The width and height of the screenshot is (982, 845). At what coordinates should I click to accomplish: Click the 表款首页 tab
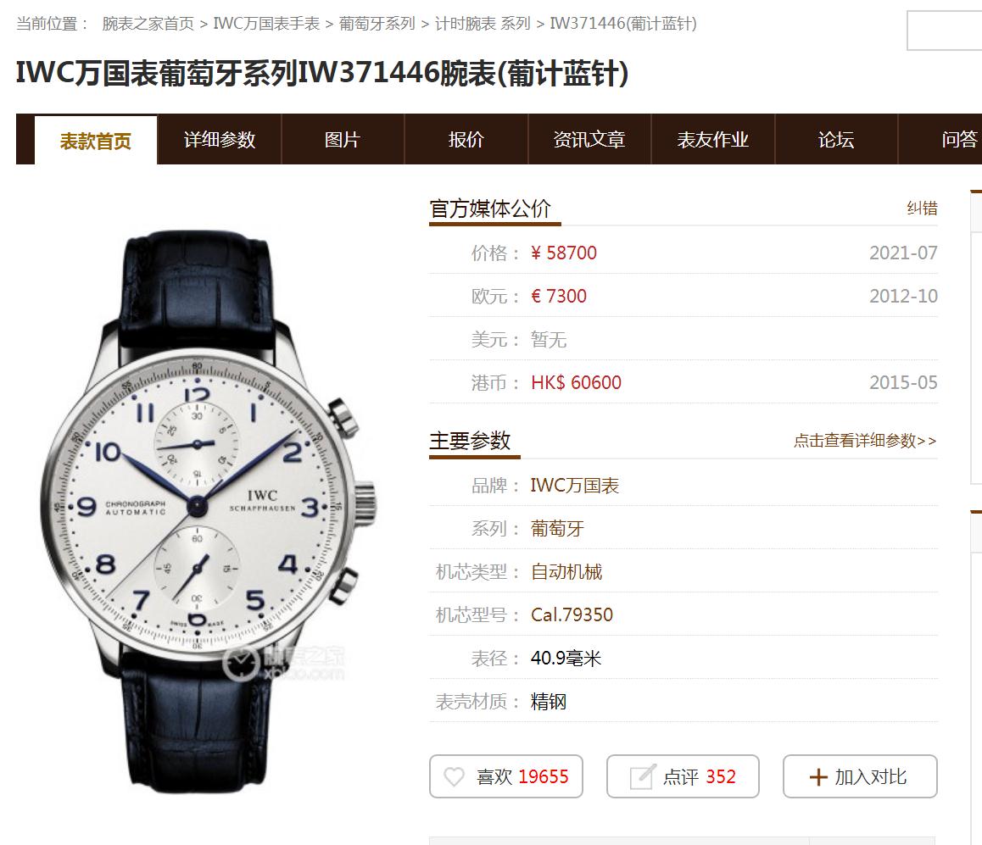tap(96, 140)
